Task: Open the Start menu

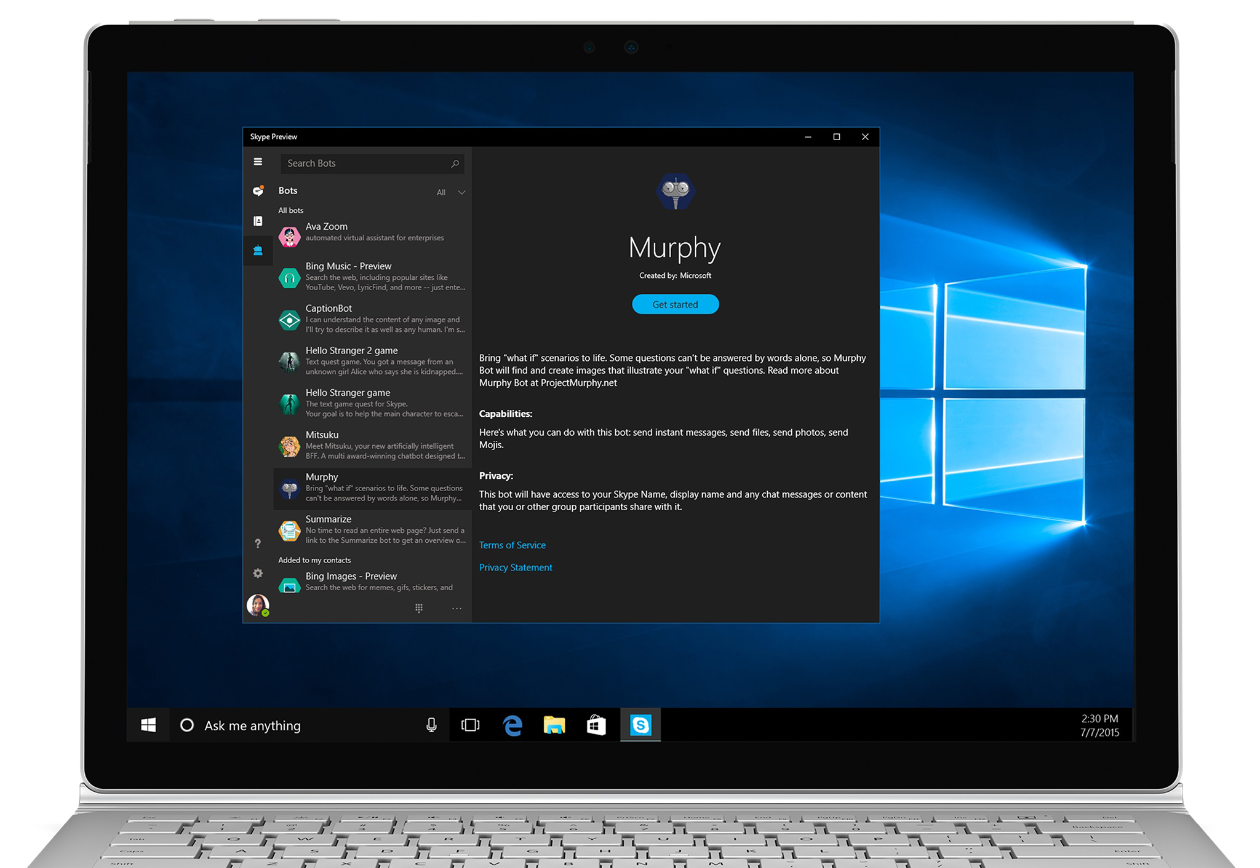Action: (x=148, y=725)
